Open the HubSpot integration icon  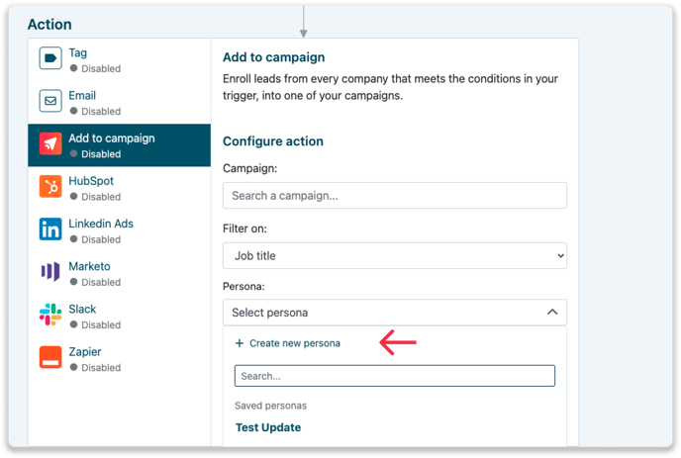50,186
